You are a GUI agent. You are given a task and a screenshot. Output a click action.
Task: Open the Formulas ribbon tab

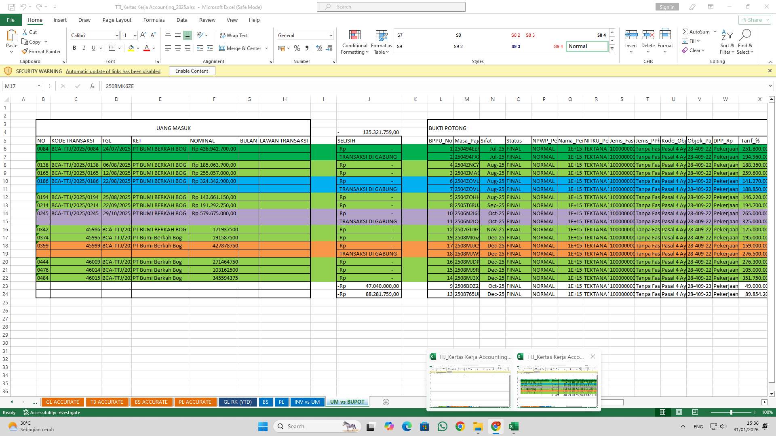[x=154, y=20]
